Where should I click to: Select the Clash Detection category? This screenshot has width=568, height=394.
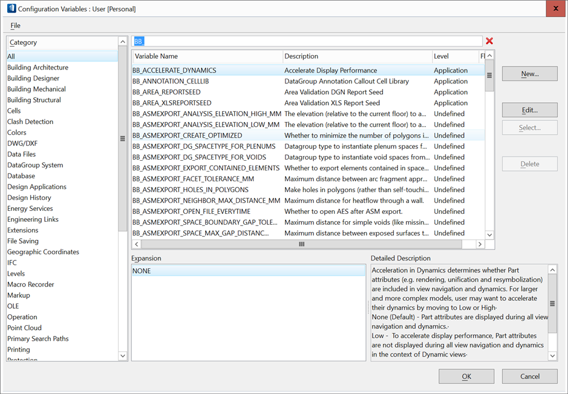click(x=28, y=121)
